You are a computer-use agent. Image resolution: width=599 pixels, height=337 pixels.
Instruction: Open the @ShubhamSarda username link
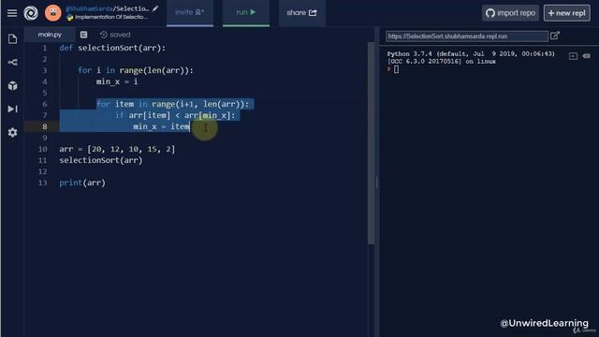pyautogui.click(x=89, y=8)
